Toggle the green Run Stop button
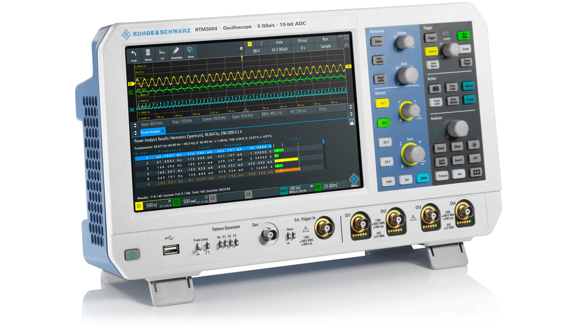586x330 pixels. click(463, 35)
